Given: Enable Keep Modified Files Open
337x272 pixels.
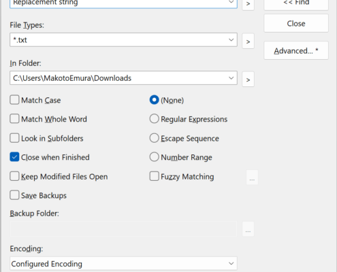Looking at the screenshot, I should coord(14,176).
